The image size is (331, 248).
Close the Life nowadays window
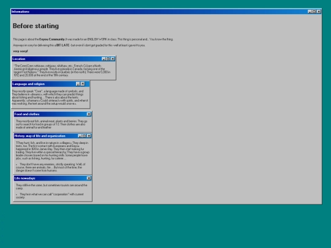coord(89,178)
